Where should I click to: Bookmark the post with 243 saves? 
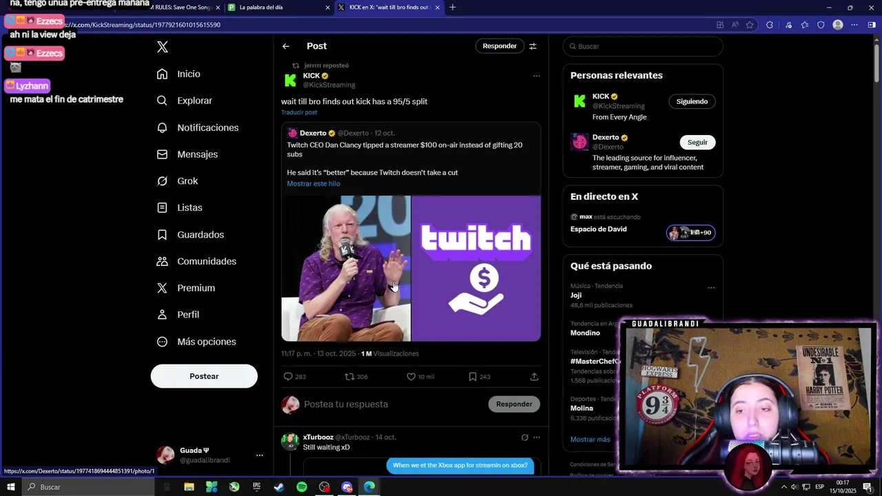[x=473, y=377]
